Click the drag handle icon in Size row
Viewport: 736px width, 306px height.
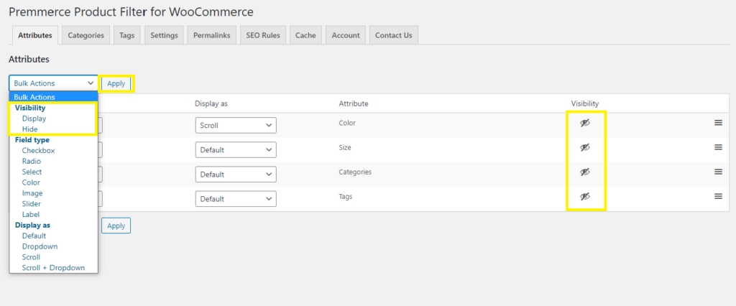(717, 147)
